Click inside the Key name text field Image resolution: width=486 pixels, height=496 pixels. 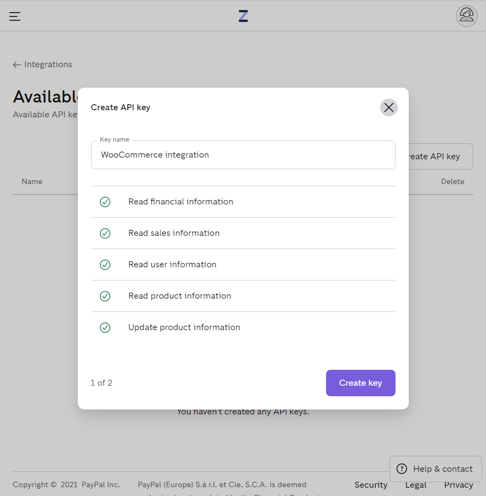tap(243, 155)
